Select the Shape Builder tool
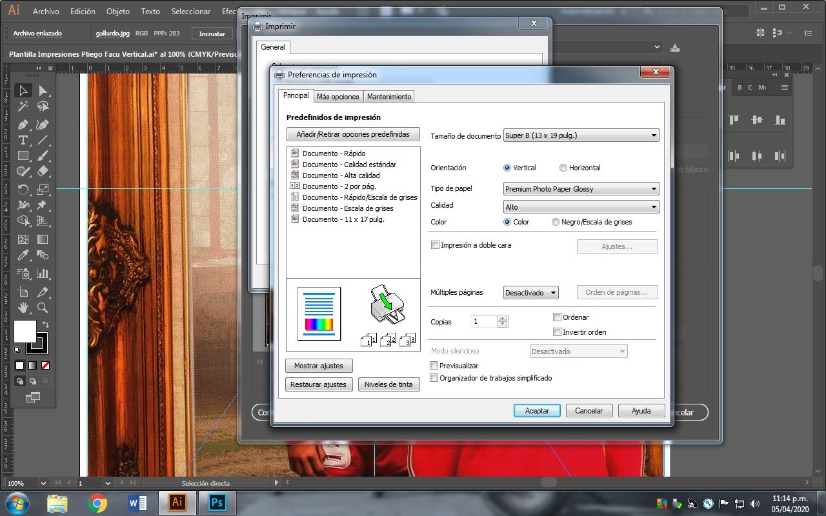The height and width of the screenshot is (516, 826). 23,221
